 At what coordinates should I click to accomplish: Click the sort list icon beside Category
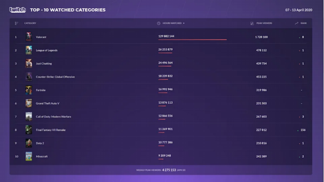(x=16, y=23)
